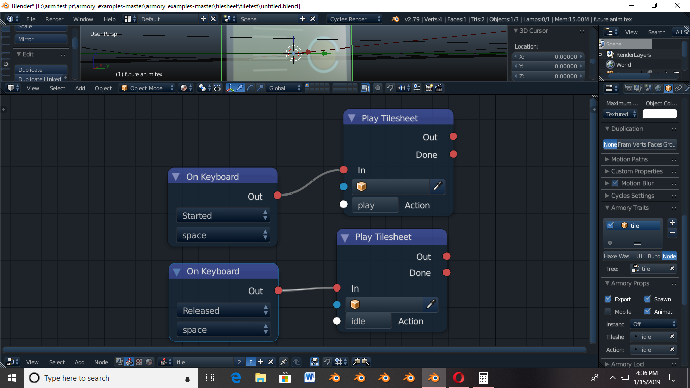Open the Window menu
This screenshot has width=690, height=388.
tap(83, 19)
